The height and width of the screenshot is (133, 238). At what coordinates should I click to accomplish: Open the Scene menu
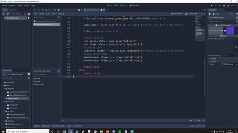4,6
